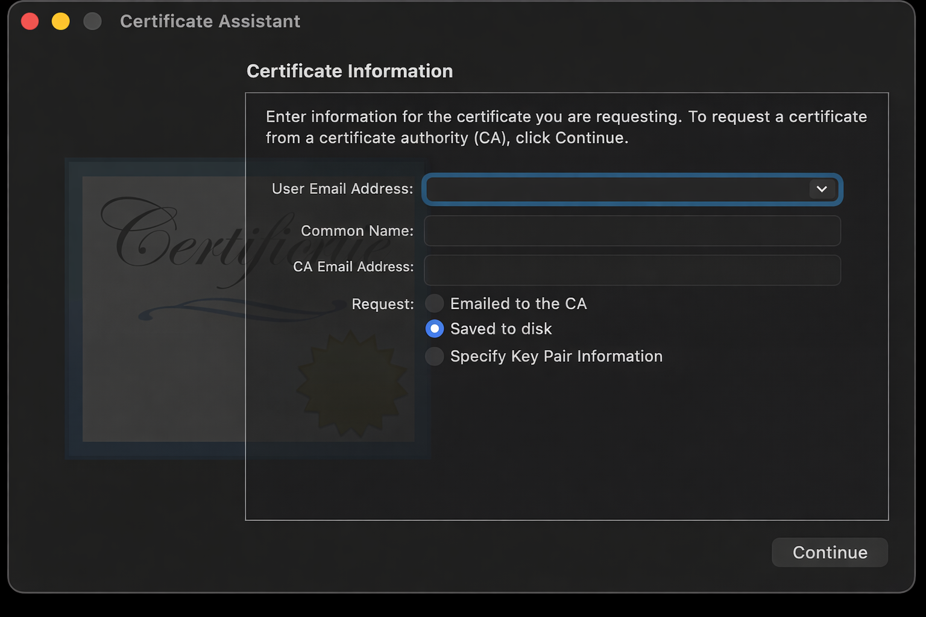This screenshot has height=617, width=926.
Task: Close the Certificate Assistant window
Action: point(30,22)
